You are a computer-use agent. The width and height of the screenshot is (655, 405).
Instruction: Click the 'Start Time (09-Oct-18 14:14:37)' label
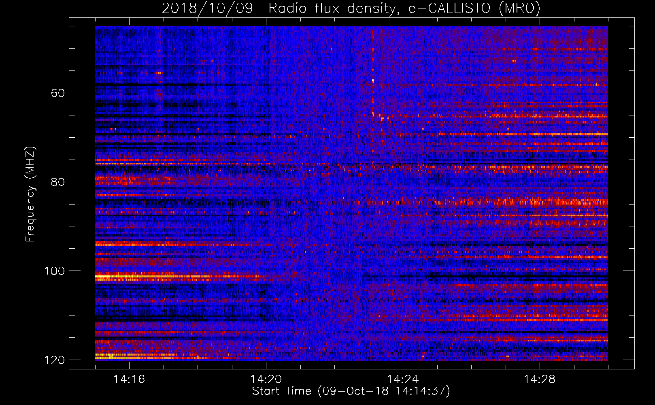tap(351, 391)
